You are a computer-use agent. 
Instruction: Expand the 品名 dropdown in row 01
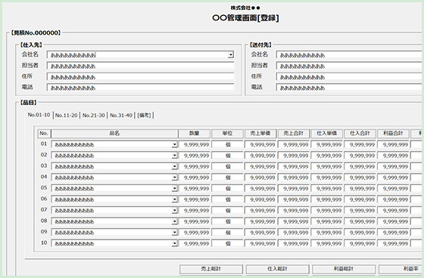tap(174, 145)
